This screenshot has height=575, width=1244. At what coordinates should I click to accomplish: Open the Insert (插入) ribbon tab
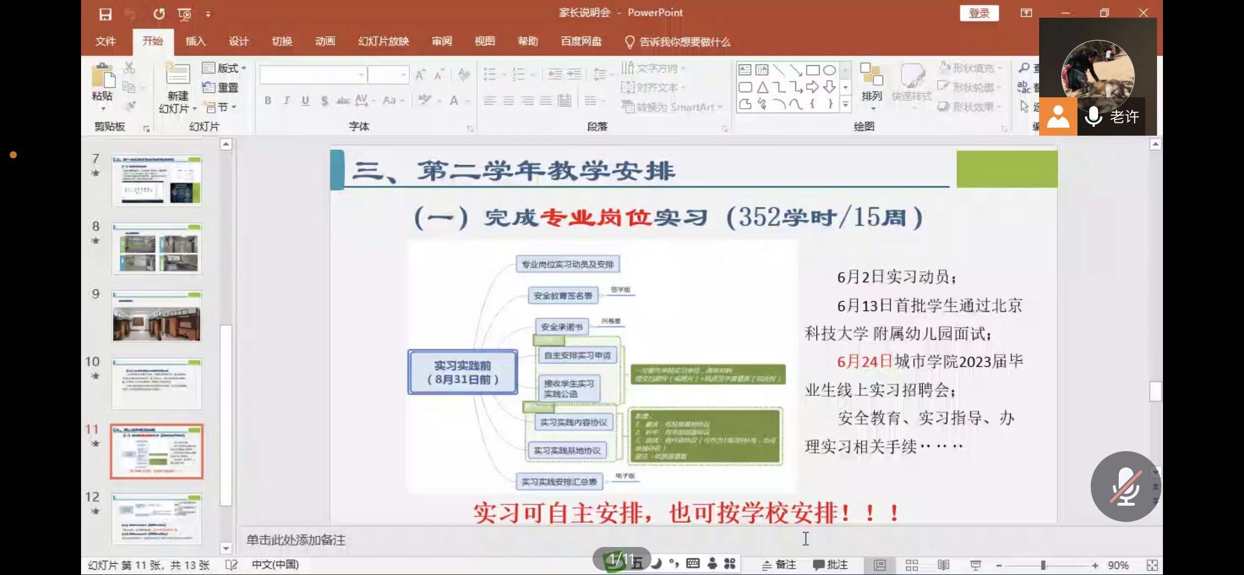(x=195, y=41)
